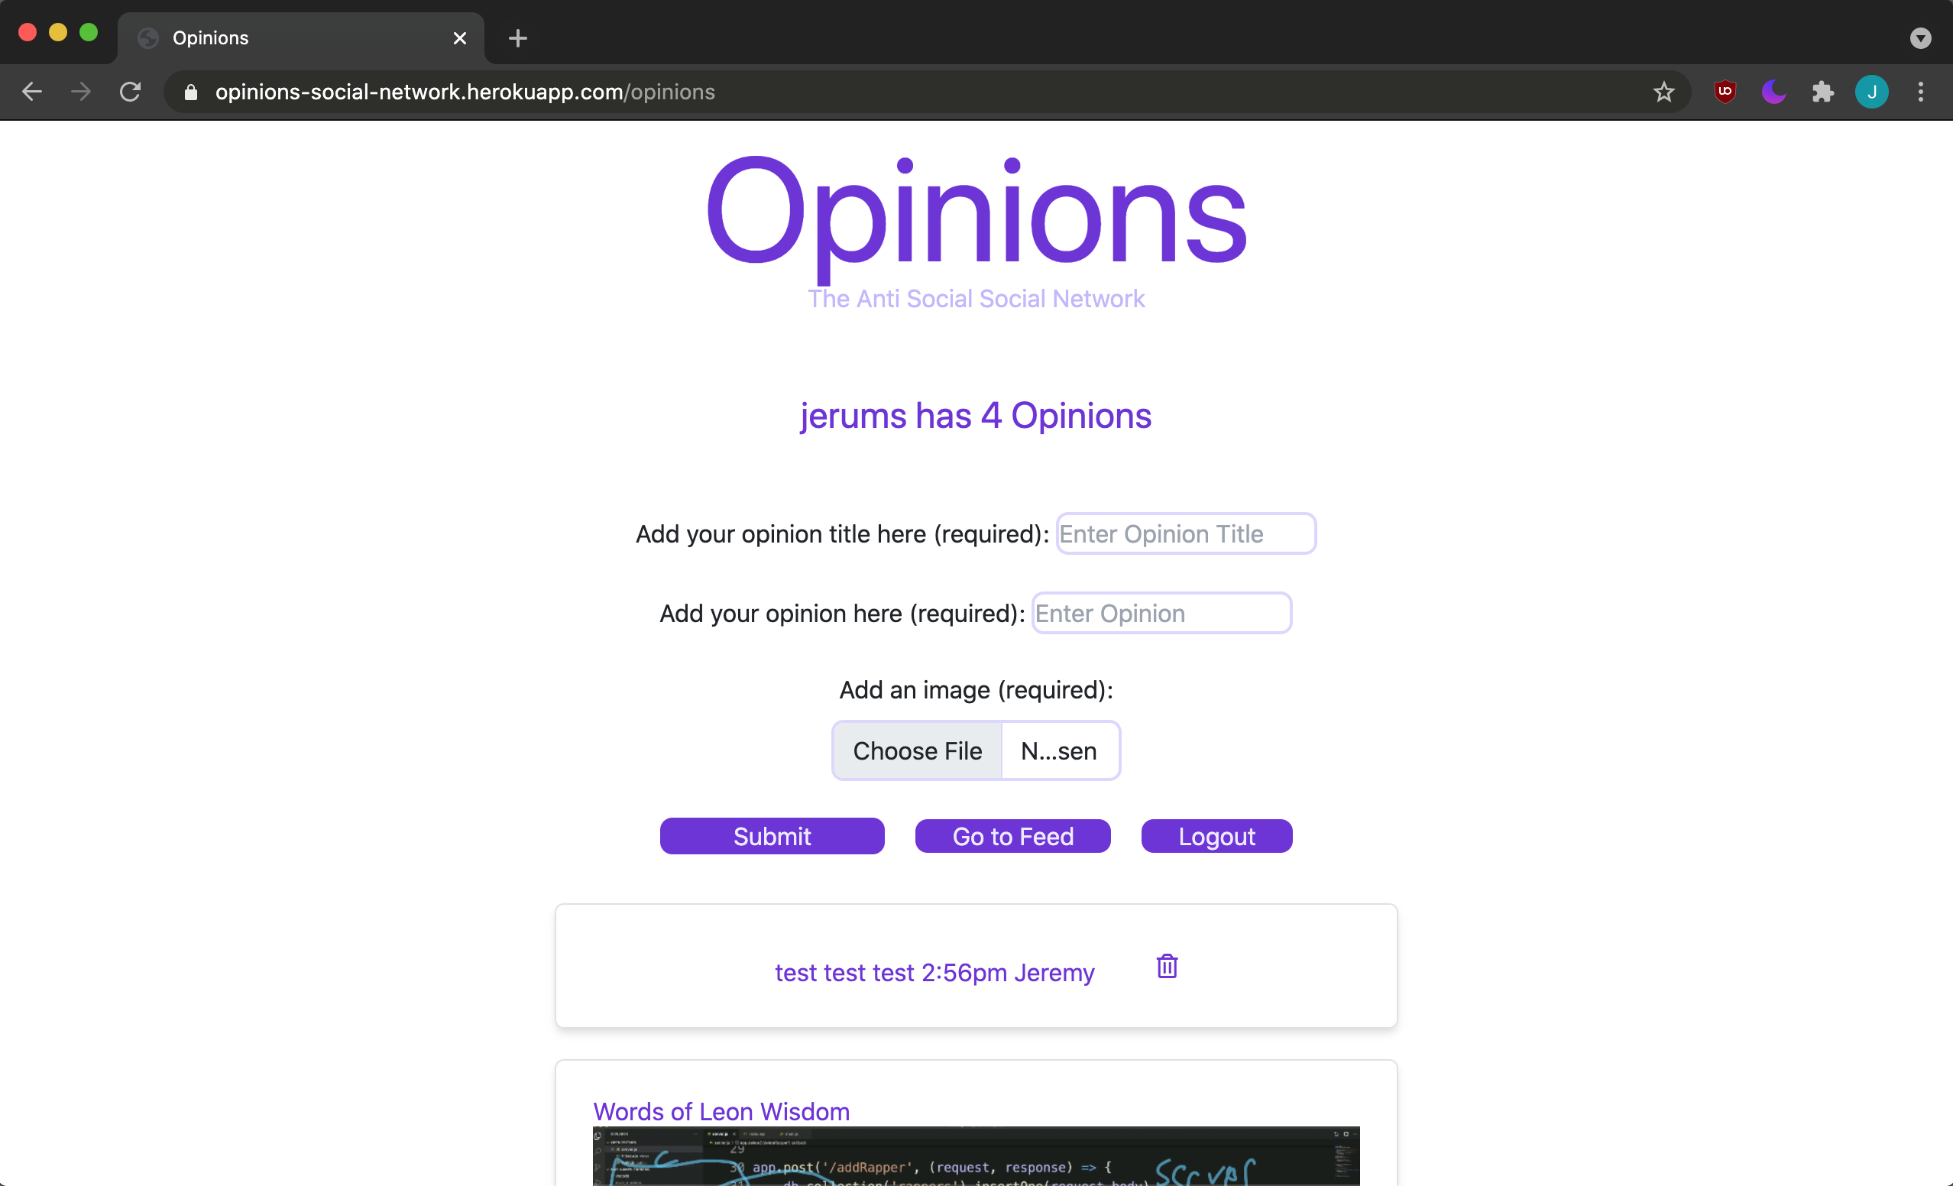
Task: Click the Words of Leon Wisdom post title
Action: (x=720, y=1110)
